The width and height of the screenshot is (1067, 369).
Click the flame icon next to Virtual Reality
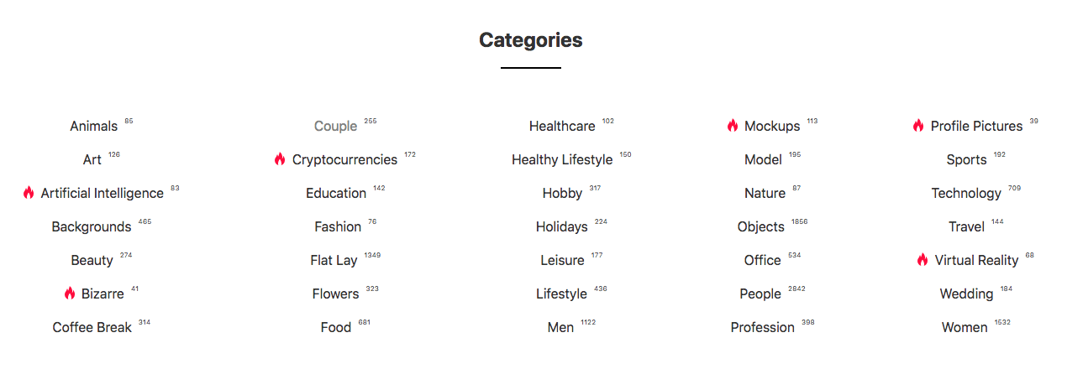pyautogui.click(x=922, y=260)
